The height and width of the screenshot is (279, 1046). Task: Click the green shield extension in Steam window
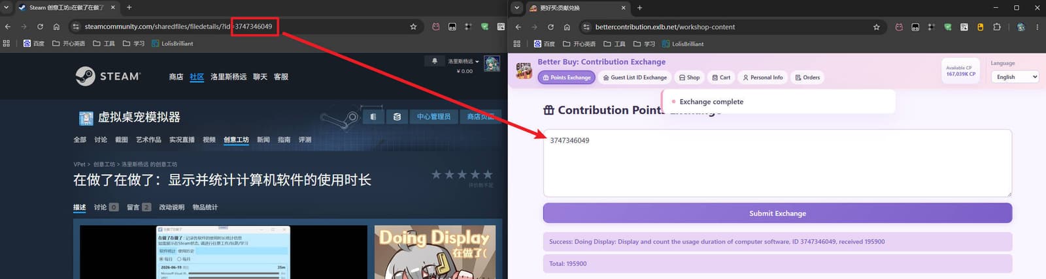tap(484, 27)
